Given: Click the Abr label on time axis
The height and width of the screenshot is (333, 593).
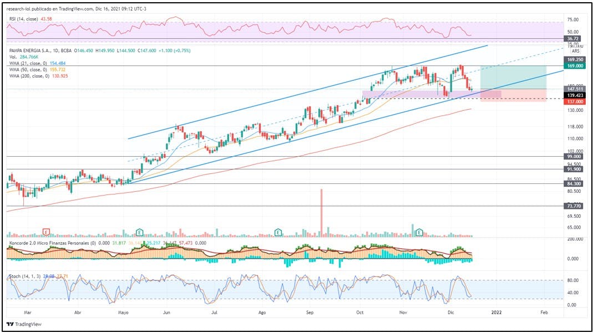Looking at the screenshot, I should click(x=78, y=312).
